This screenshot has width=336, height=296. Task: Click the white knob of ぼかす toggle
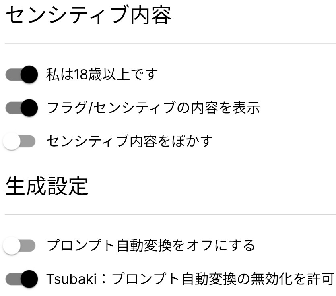click(x=12, y=141)
